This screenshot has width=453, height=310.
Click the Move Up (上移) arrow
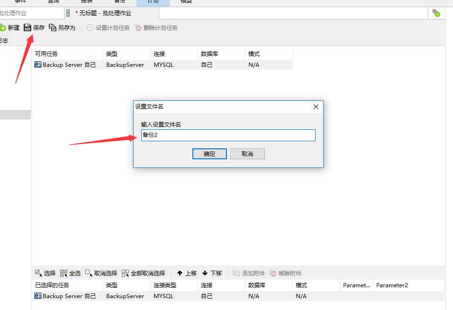180,273
